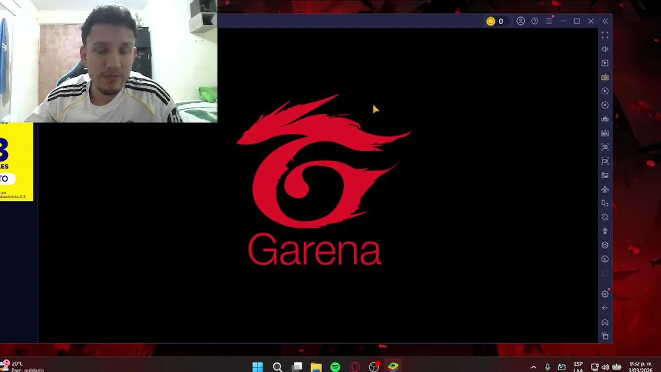The width and height of the screenshot is (661, 372).
Task: Open the clock and calendar
Action: pyautogui.click(x=641, y=367)
